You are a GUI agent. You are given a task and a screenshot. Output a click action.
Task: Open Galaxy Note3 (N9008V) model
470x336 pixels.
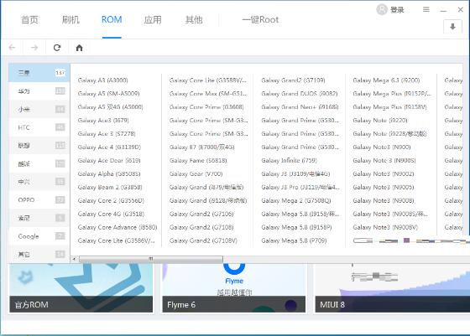click(385, 227)
